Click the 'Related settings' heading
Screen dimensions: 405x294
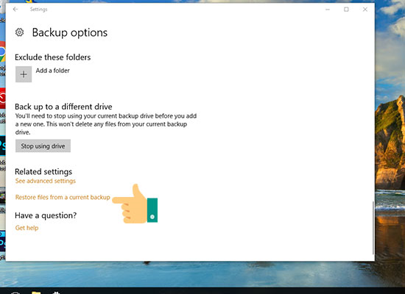click(43, 171)
